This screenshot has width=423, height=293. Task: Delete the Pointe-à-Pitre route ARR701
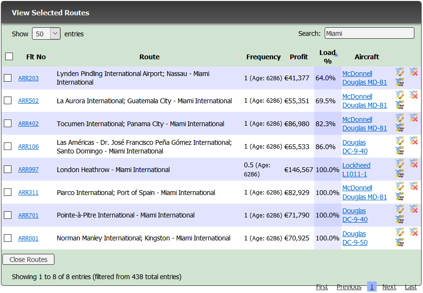413,209
